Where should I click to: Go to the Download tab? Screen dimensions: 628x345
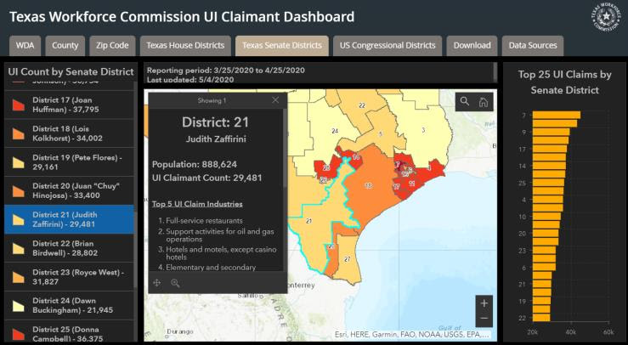(472, 46)
